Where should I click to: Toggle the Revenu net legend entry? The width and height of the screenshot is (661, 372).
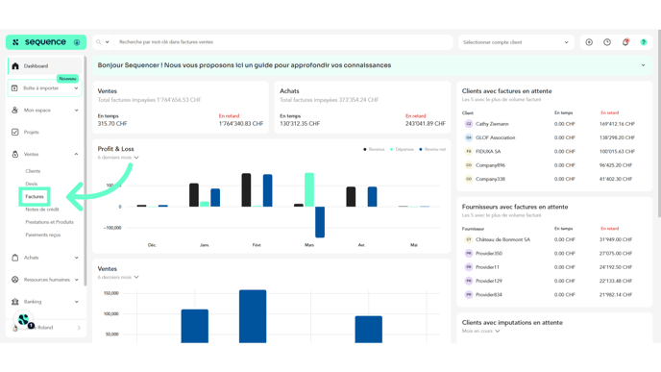(432, 149)
